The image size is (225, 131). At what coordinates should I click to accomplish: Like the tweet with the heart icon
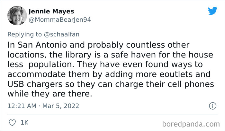[12, 123]
